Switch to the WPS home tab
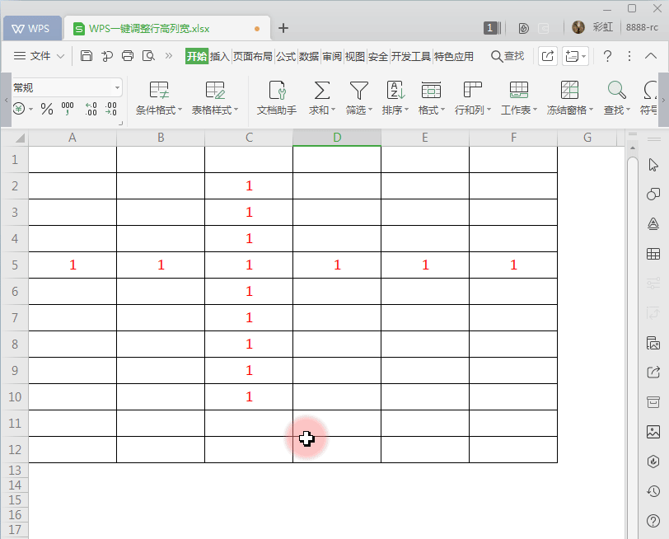This screenshot has height=539, width=669. click(x=31, y=29)
